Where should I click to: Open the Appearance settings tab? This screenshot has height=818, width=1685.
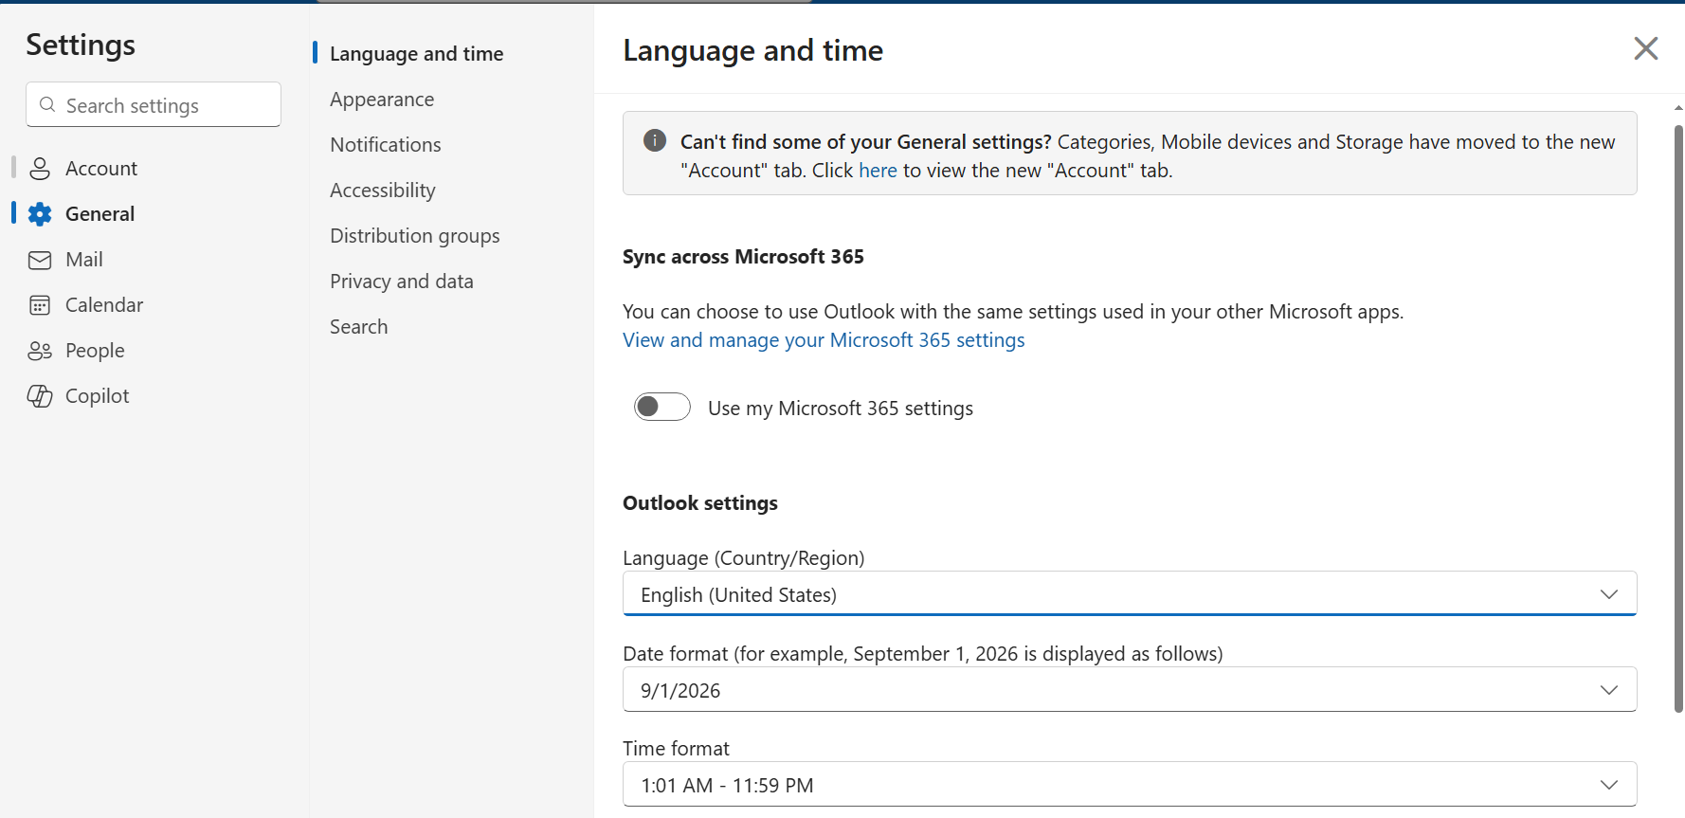[382, 100]
